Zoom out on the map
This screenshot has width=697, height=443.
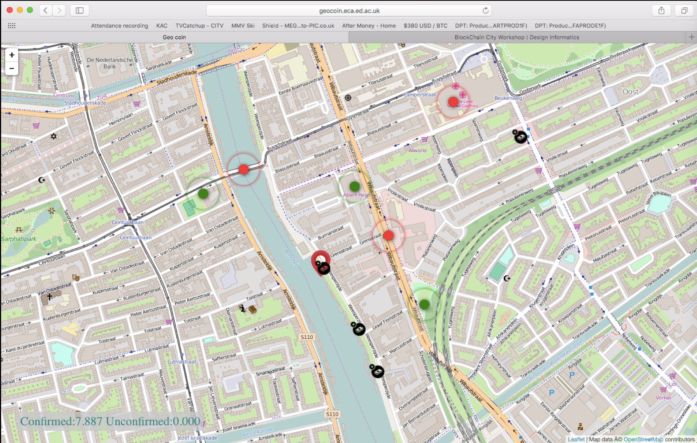[12, 69]
